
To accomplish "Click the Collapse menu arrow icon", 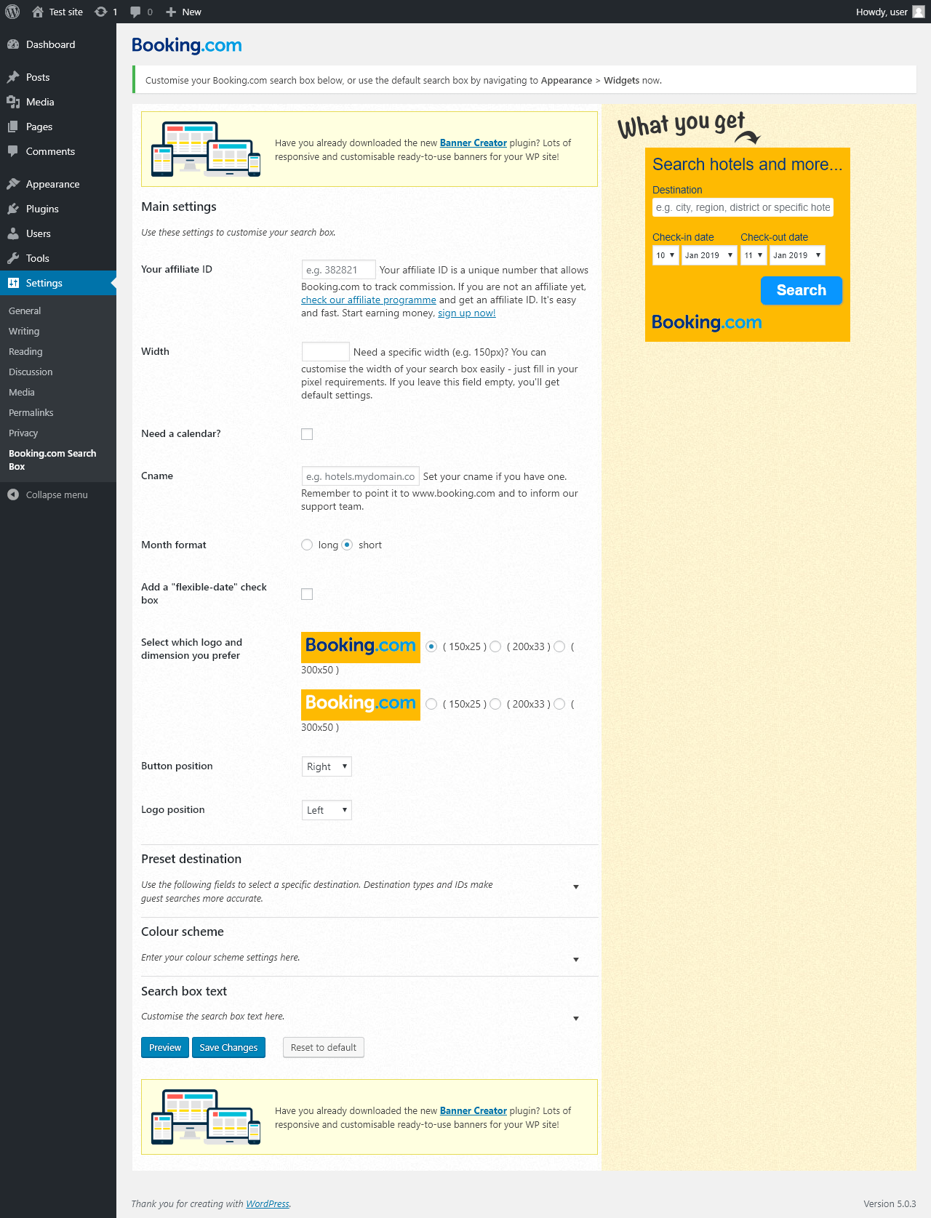I will coord(13,494).
